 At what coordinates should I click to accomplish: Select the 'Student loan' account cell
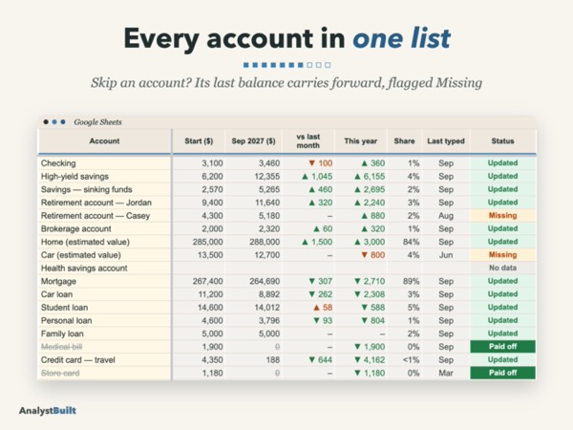point(104,308)
